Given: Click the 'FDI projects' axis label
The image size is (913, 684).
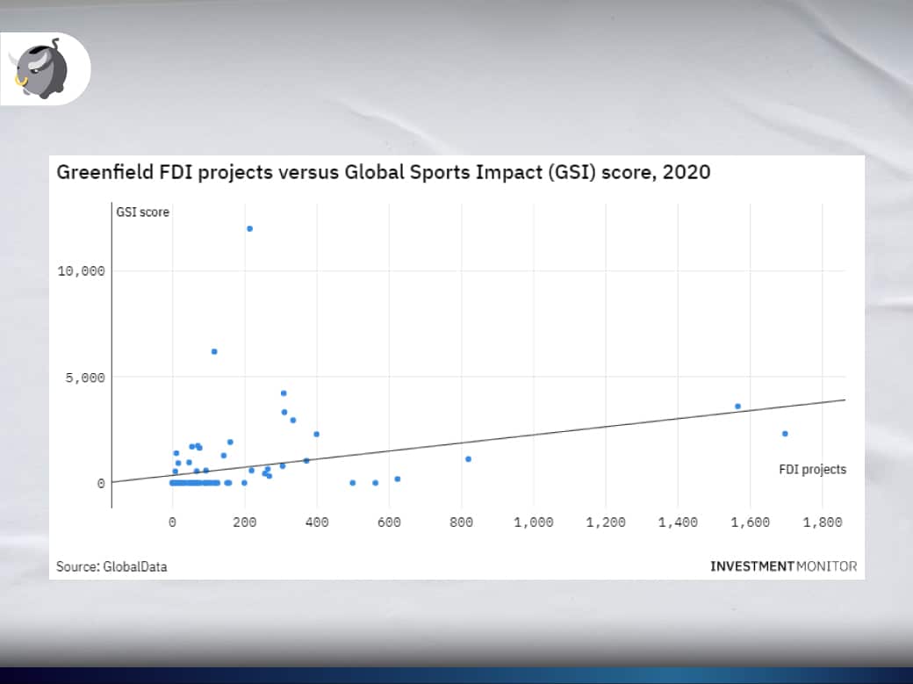Looking at the screenshot, I should pos(812,469).
